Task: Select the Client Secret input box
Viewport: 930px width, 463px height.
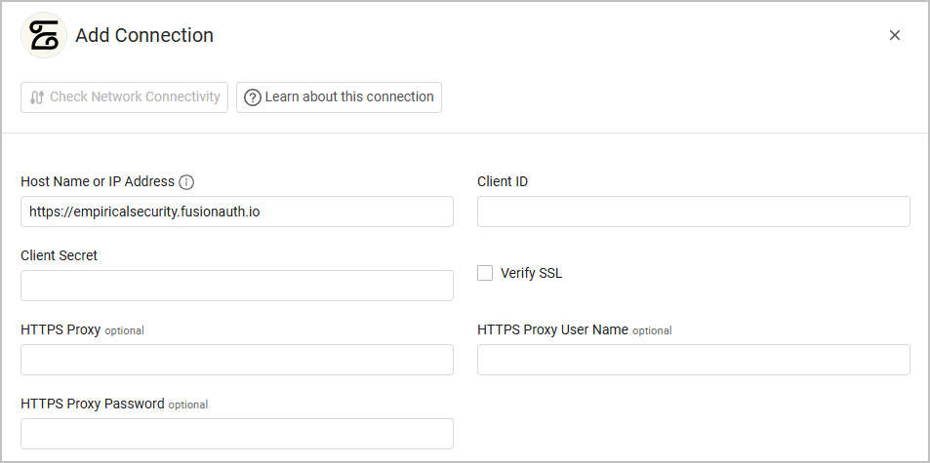Action: [236, 286]
